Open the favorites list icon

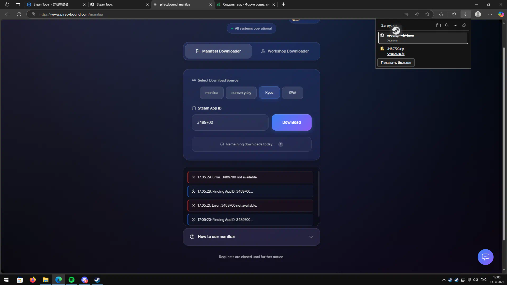454,14
